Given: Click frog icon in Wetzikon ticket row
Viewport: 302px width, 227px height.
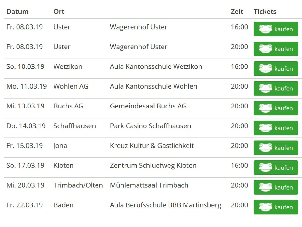Looking at the screenshot, I should (x=266, y=68).
